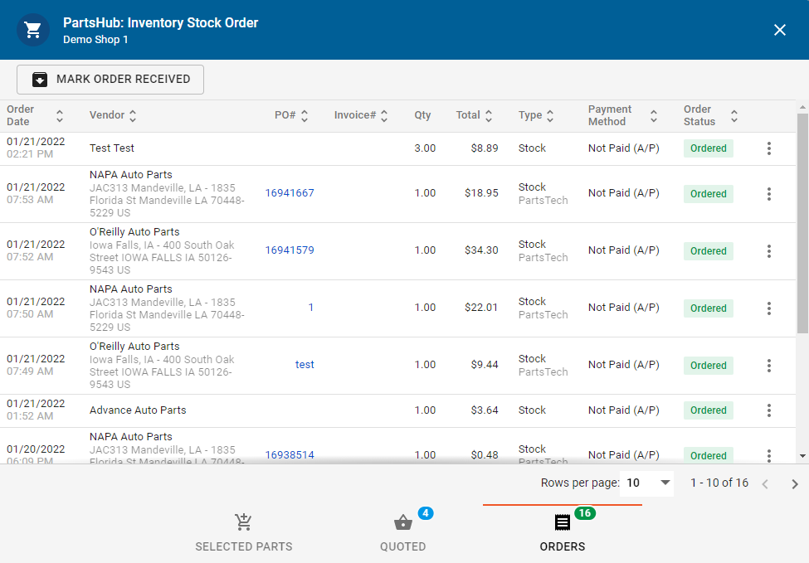This screenshot has height=563, width=809.
Task: Switch to Orders tab
Action: (x=563, y=533)
